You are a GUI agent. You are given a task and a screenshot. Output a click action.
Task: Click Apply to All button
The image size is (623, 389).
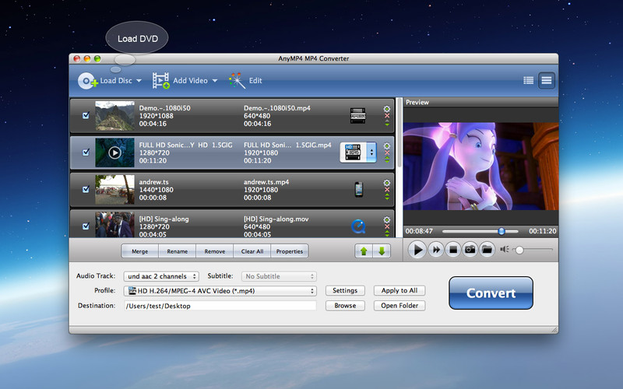coord(399,290)
